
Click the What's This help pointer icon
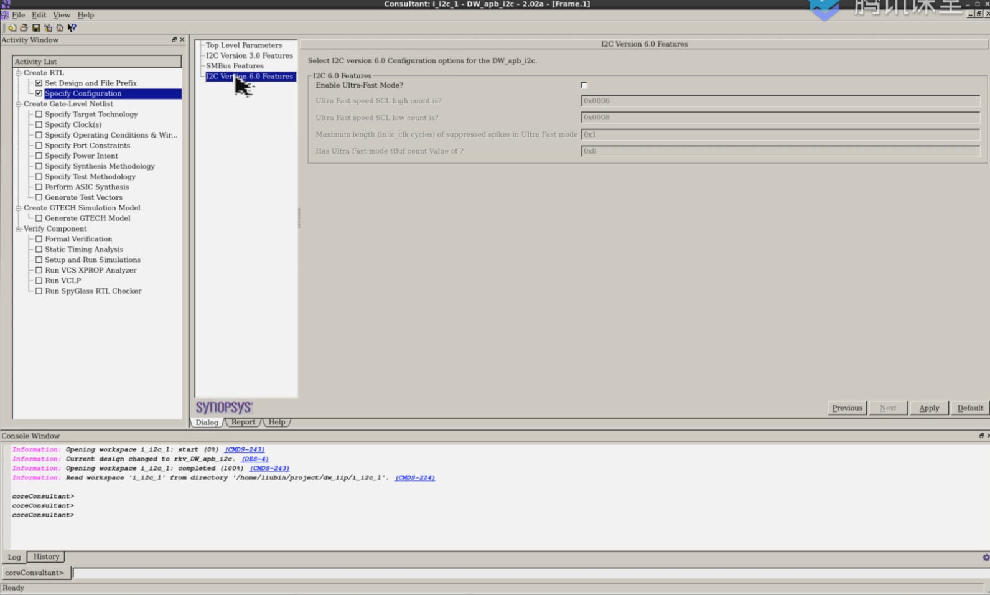72,27
